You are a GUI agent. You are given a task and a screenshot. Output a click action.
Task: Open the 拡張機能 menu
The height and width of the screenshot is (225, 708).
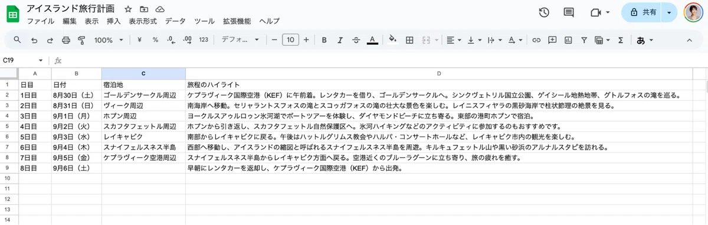[237, 21]
